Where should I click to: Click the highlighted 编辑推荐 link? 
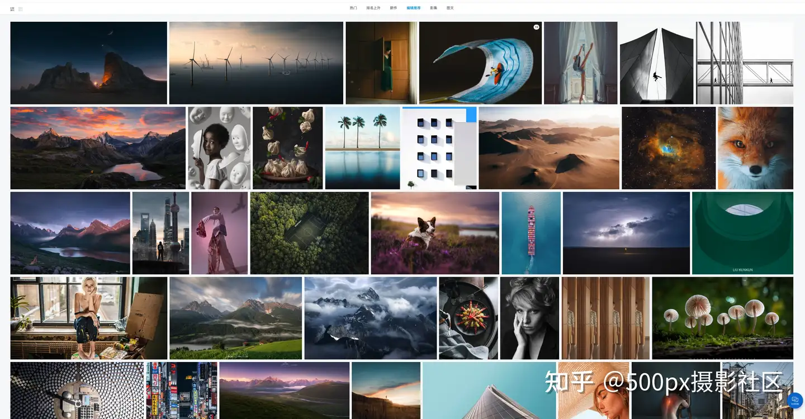click(x=414, y=8)
